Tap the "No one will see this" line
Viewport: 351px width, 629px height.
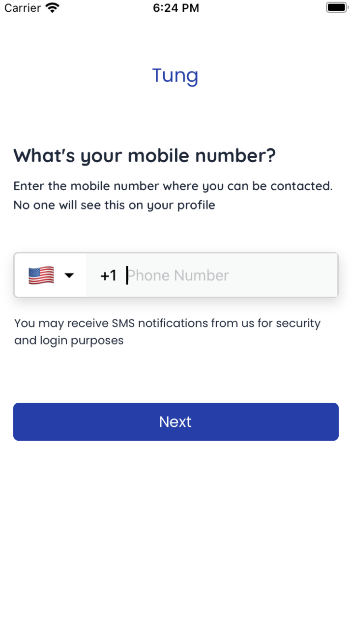[114, 205]
